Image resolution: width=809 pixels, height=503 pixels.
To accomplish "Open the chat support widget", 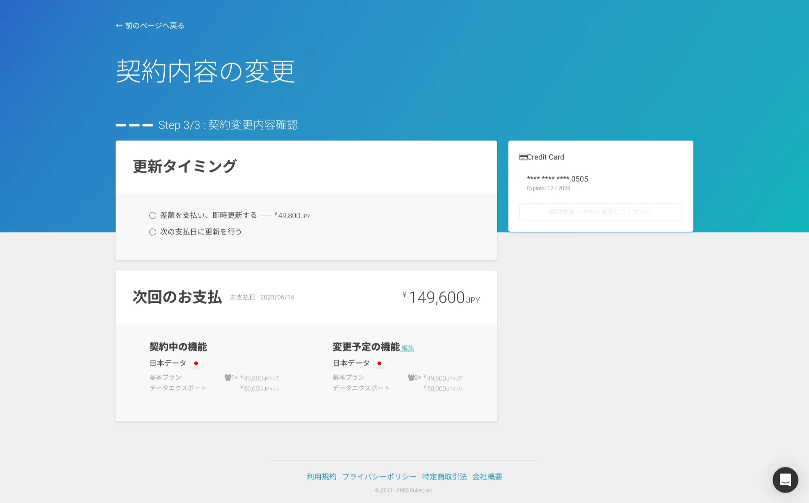I will coord(785,480).
